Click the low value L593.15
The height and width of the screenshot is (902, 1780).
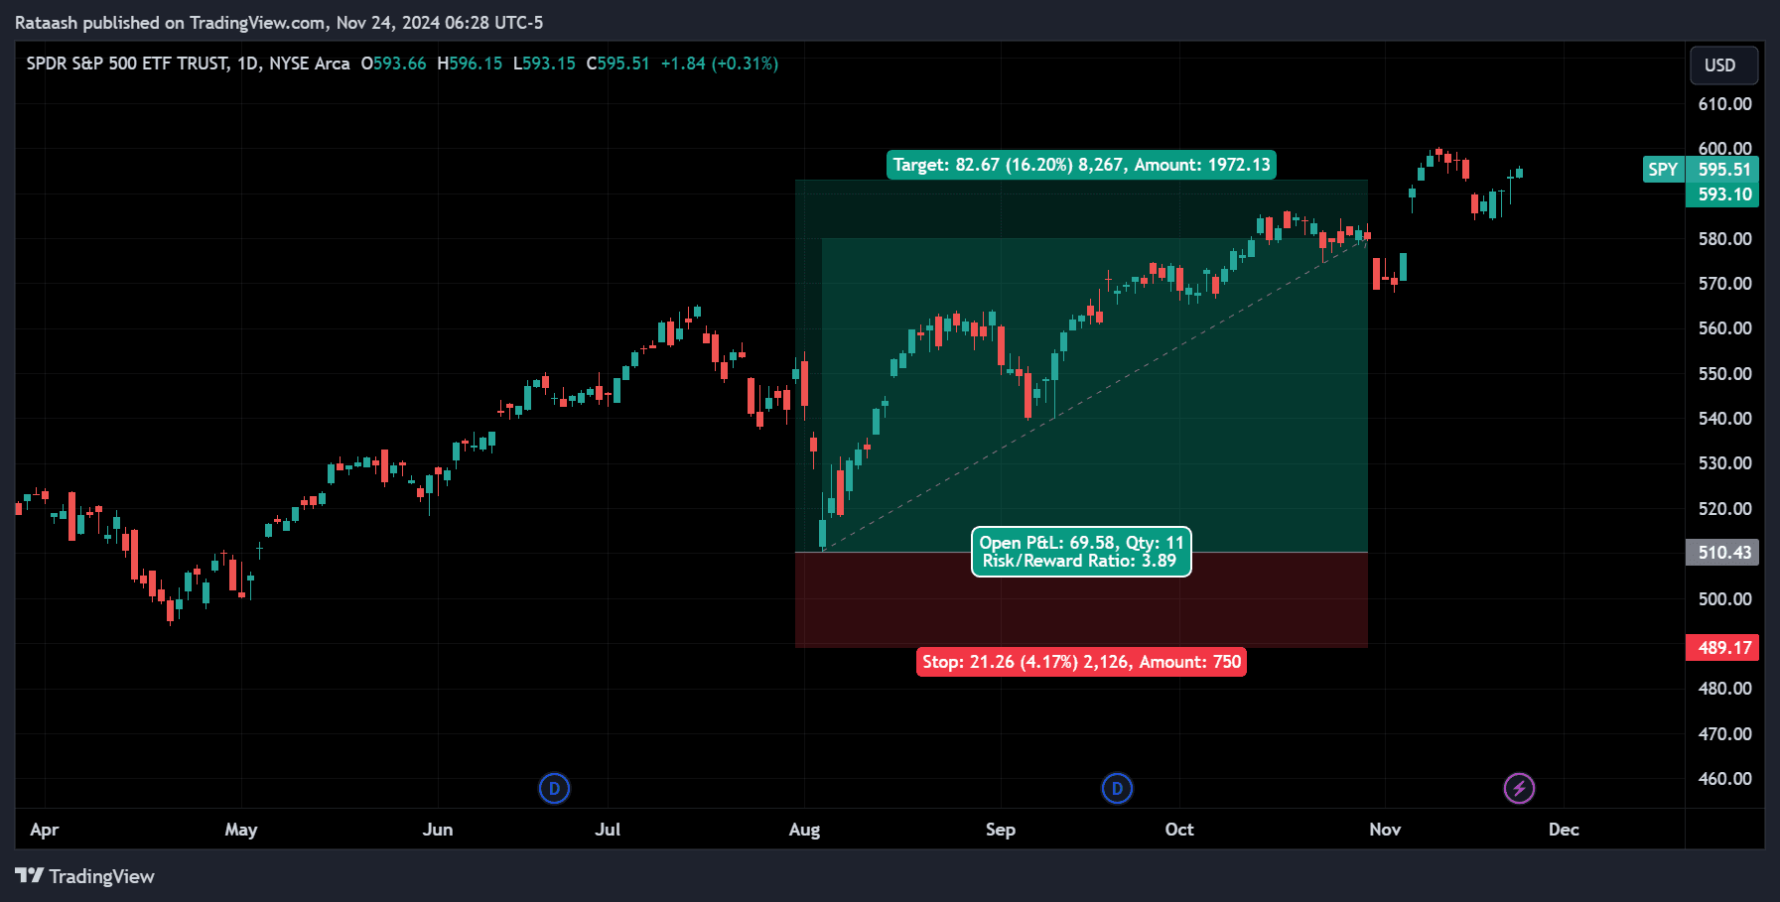coord(544,64)
